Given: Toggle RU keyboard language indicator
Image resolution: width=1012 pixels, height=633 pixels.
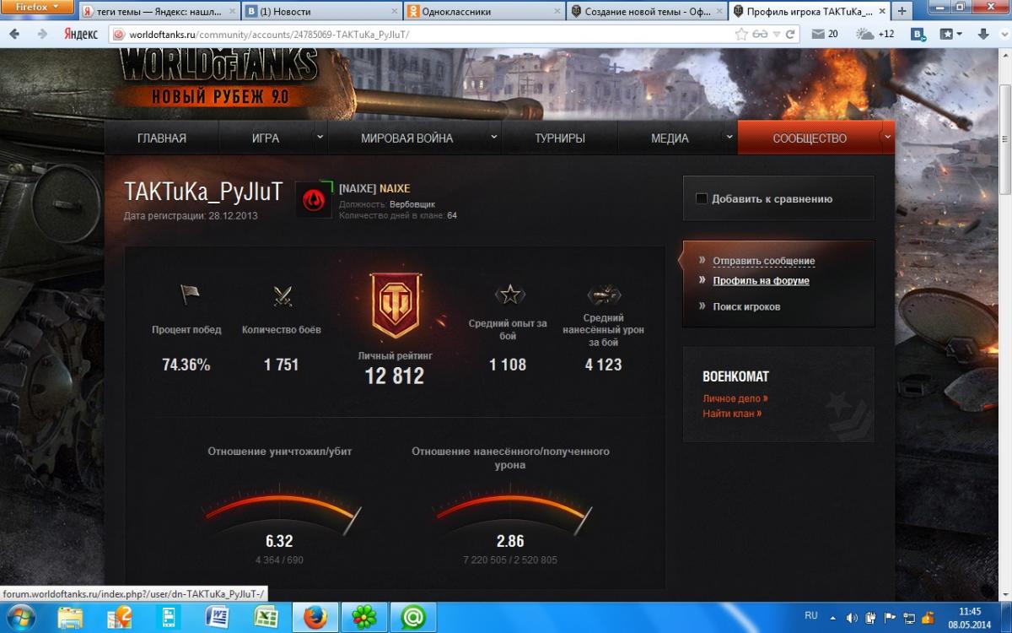Looking at the screenshot, I should tap(811, 616).
